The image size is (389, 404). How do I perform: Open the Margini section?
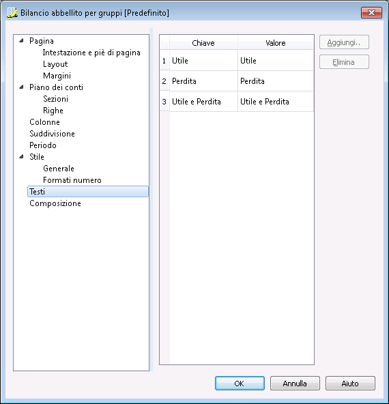[57, 76]
